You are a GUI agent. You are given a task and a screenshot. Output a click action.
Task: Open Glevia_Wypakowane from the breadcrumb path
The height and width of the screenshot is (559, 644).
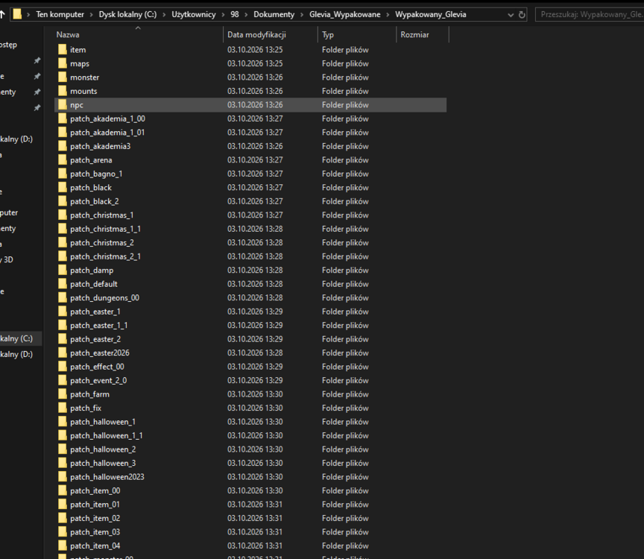click(345, 14)
